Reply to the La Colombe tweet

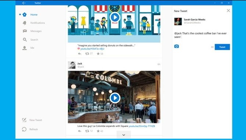click(80, 131)
